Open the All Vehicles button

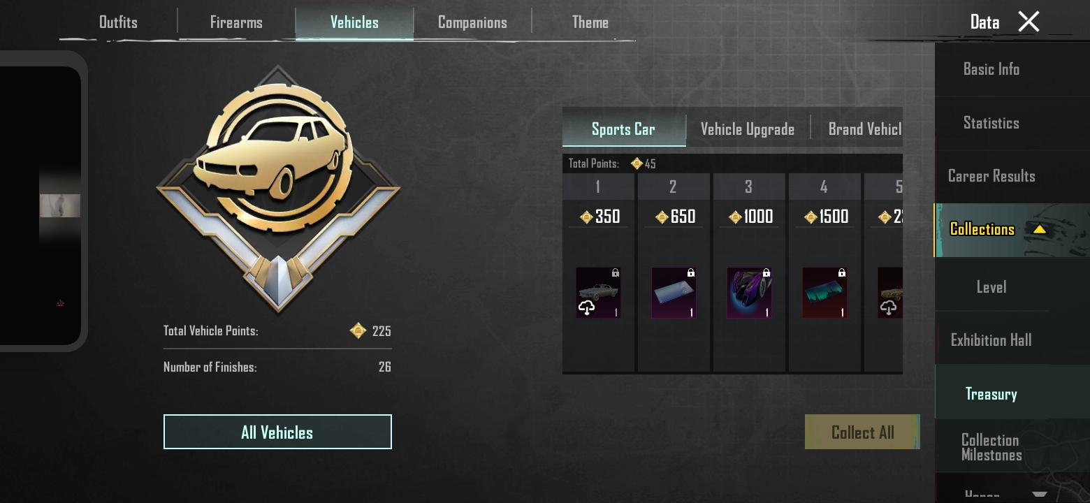(277, 432)
